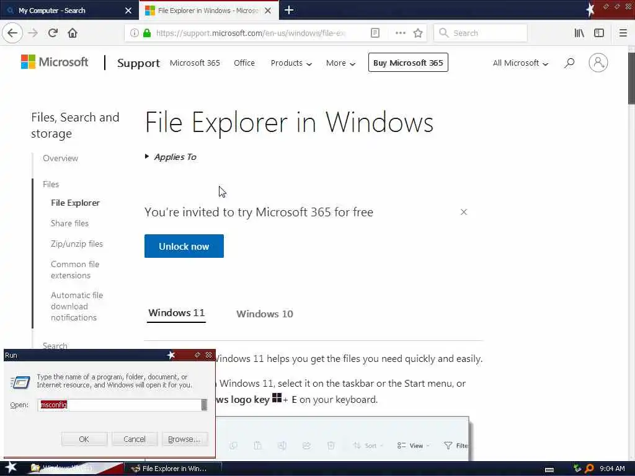Image resolution: width=635 pixels, height=476 pixels.
Task: Show sidebars icon in browser toolbar
Action: (599, 33)
